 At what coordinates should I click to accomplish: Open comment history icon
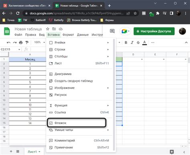[x=112, y=31]
